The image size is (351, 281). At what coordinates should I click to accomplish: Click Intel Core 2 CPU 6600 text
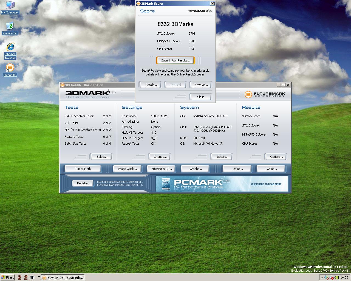[x=213, y=129]
